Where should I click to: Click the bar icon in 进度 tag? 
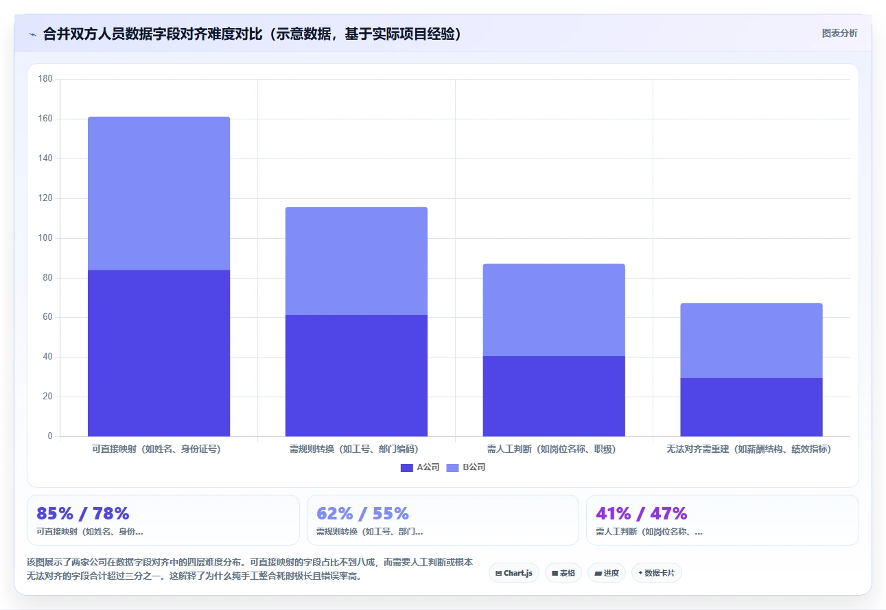pyautogui.click(x=598, y=573)
